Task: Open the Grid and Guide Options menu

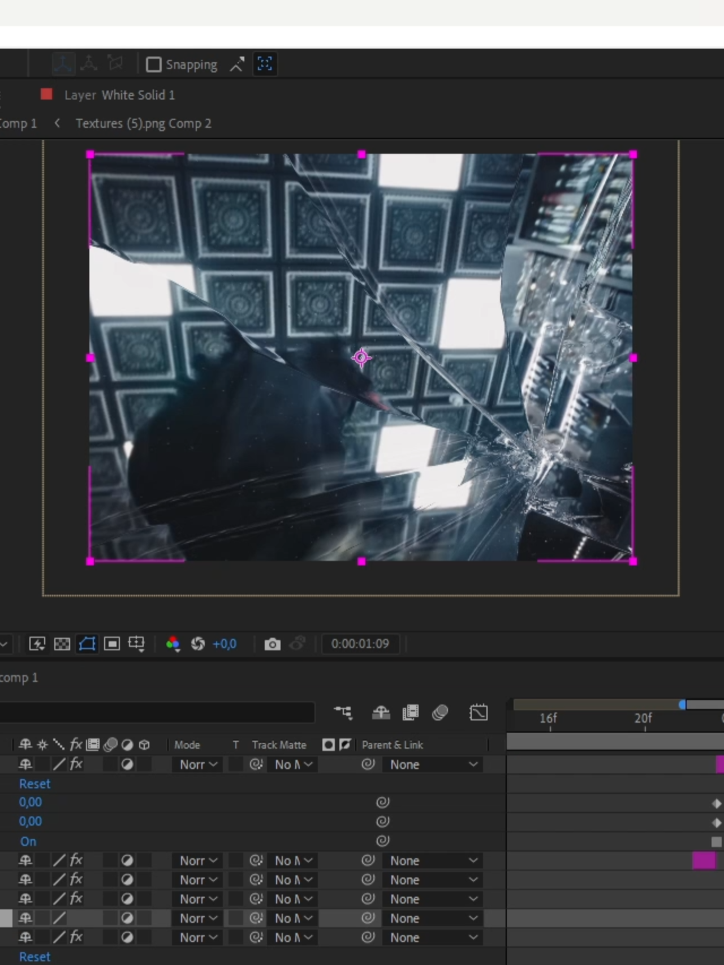Action: 137,644
